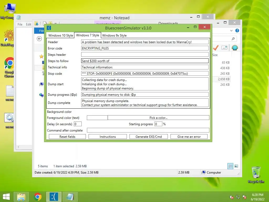
Task: Click the Dump progress field
Action: click(x=145, y=95)
